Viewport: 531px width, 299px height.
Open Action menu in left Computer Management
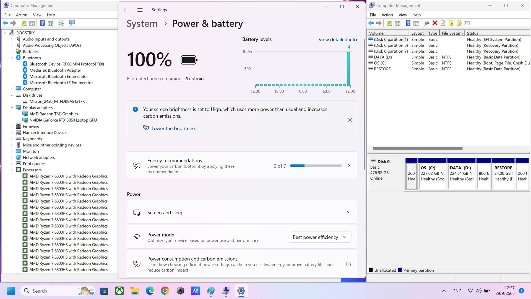point(22,15)
